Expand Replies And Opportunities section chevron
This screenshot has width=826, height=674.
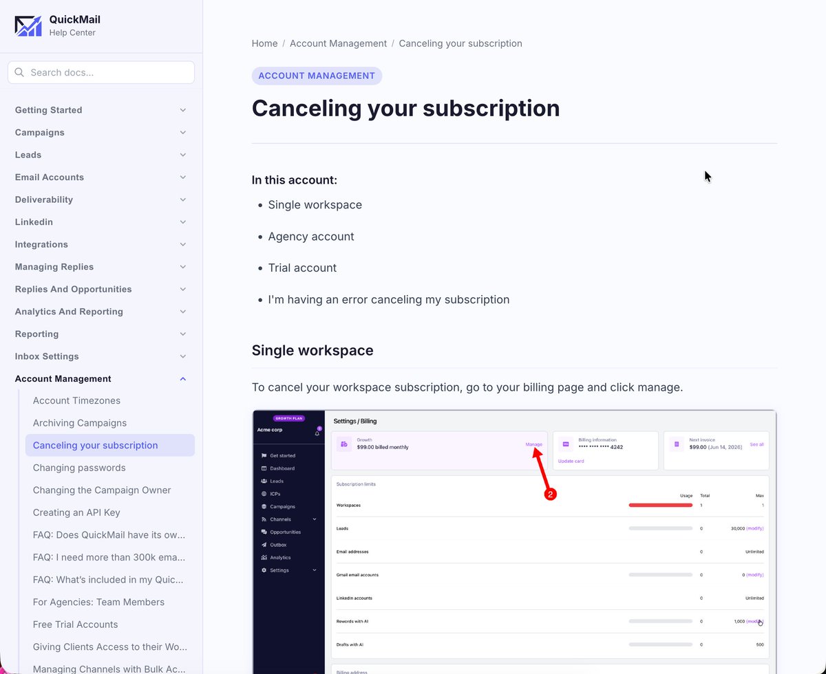182,290
